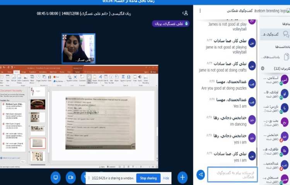Click the public chat message input field
The height and width of the screenshot is (185, 290).
click(232, 175)
